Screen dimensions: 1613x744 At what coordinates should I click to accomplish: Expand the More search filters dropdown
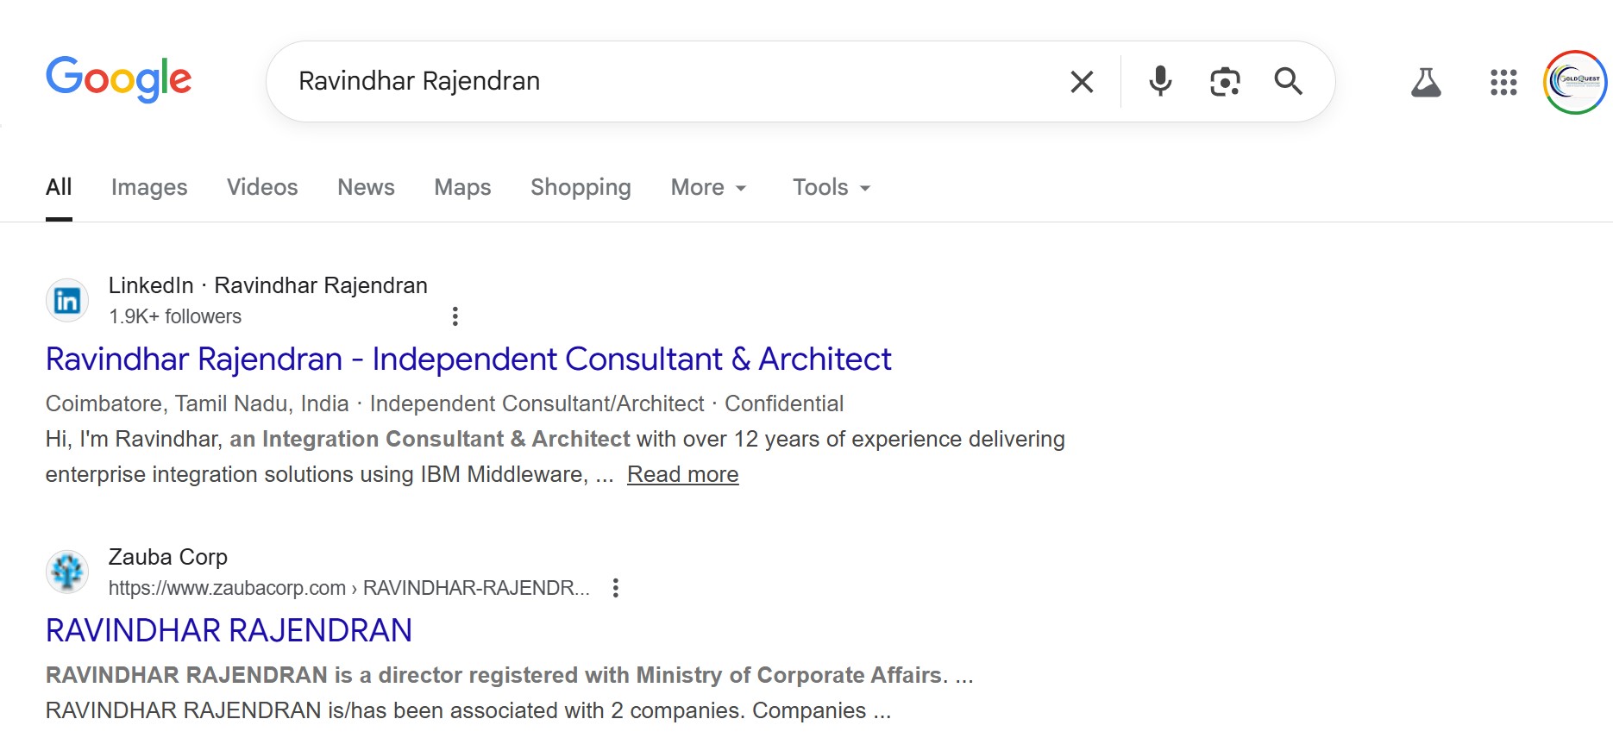[708, 187]
